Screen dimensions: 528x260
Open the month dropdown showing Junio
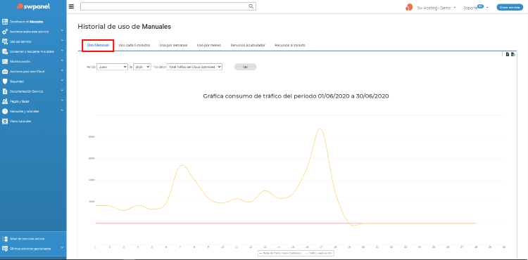point(112,67)
